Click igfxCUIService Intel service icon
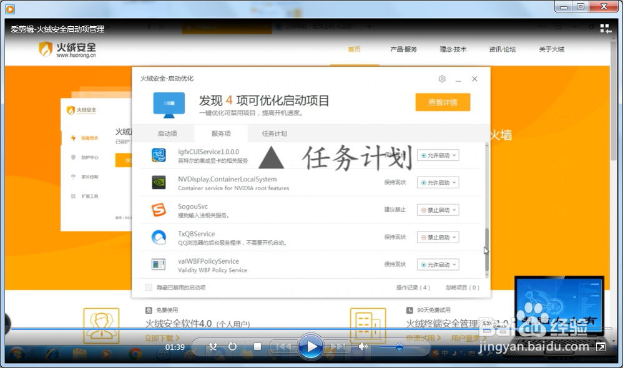623x368 pixels. (x=159, y=155)
